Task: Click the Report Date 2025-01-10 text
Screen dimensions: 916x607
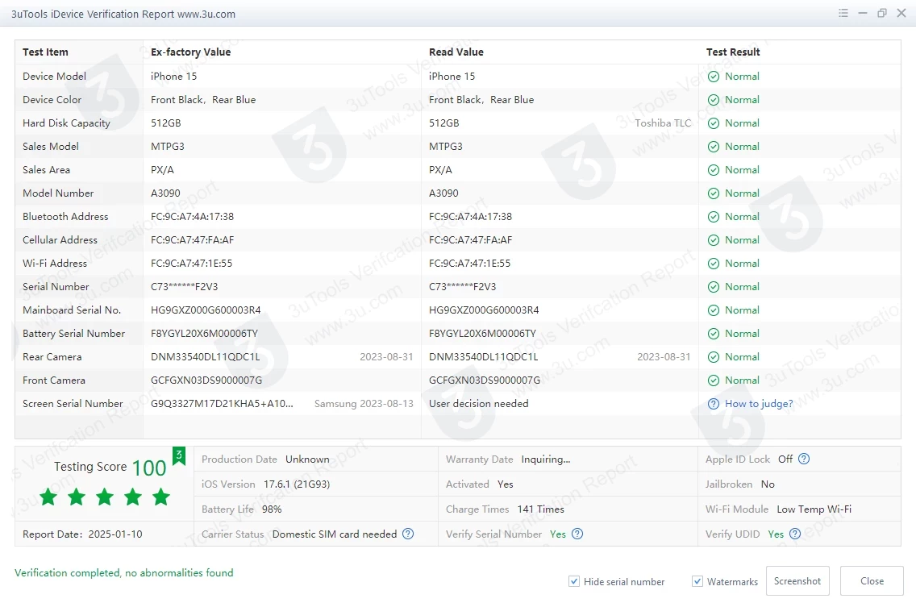Action: 82,534
